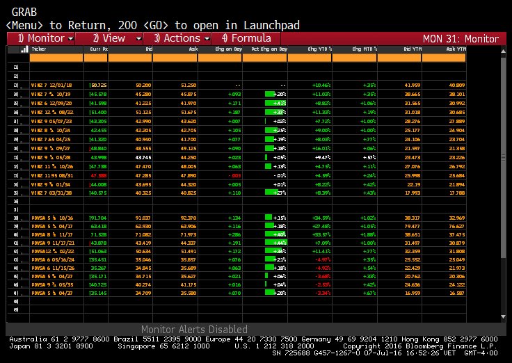Image resolution: width=512 pixels, height=363 pixels.
Task: Click the MON 31: Monitor title
Action: pyautogui.click(x=461, y=39)
